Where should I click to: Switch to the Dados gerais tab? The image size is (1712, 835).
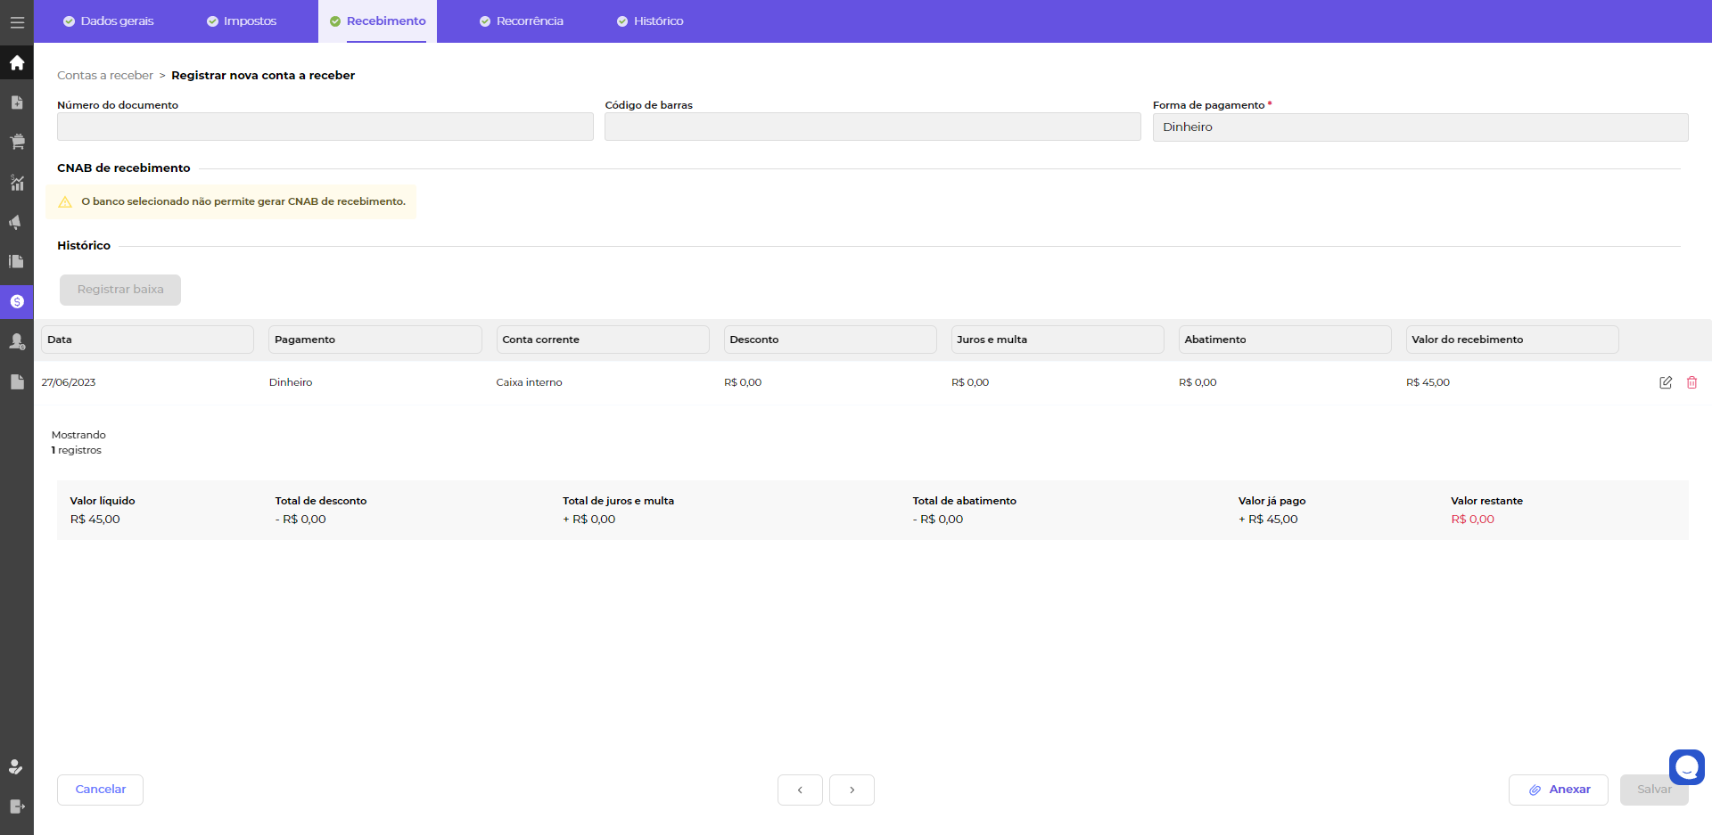click(x=108, y=21)
